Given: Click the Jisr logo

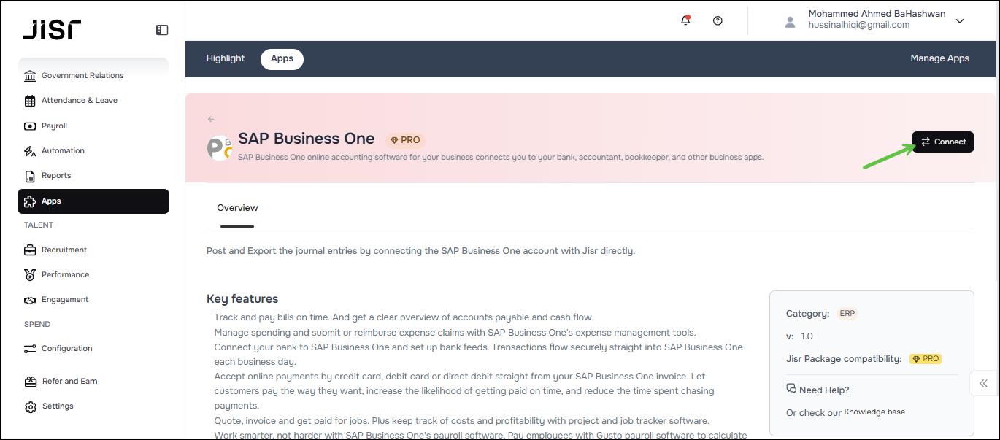Looking at the screenshot, I should click(52, 29).
